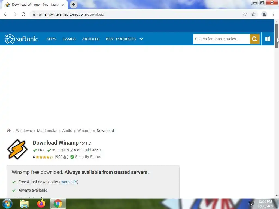This screenshot has height=209, width=279.
Task: Click Chrome icon in taskbar
Action: [58, 204]
